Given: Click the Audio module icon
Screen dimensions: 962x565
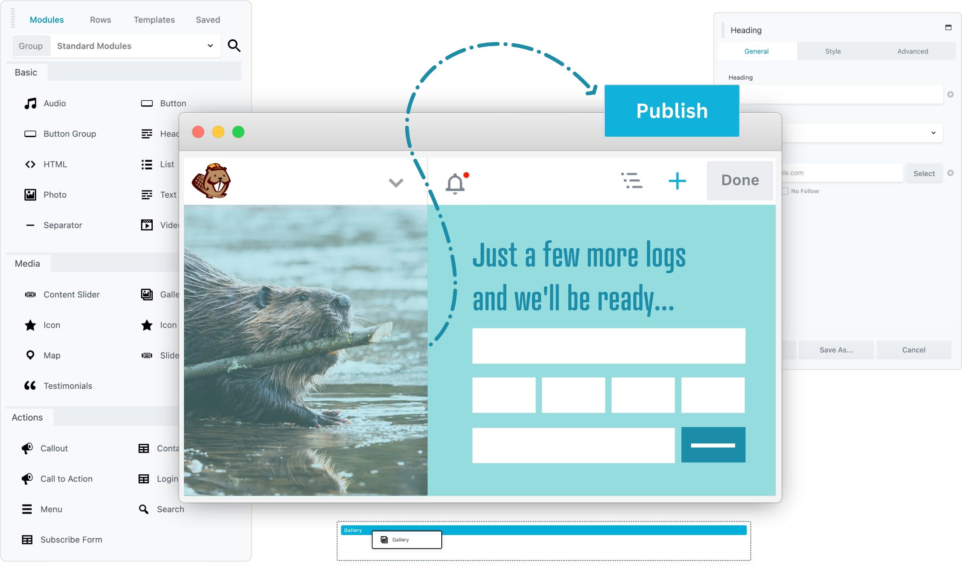Looking at the screenshot, I should (x=30, y=103).
